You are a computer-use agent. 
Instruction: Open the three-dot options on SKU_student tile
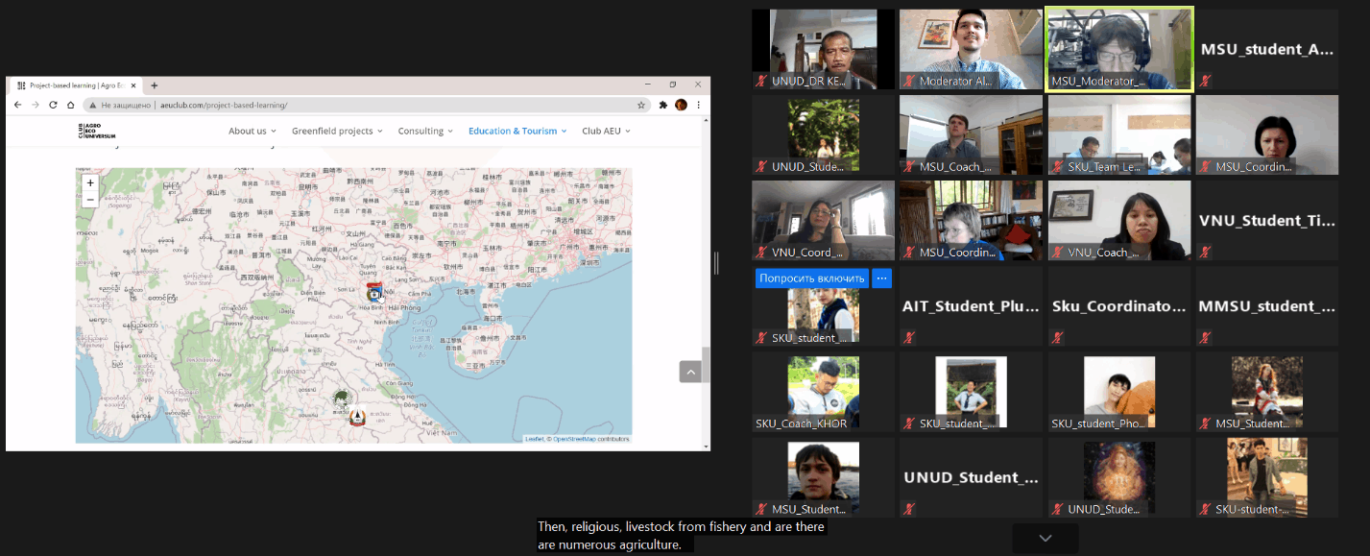[x=882, y=278]
